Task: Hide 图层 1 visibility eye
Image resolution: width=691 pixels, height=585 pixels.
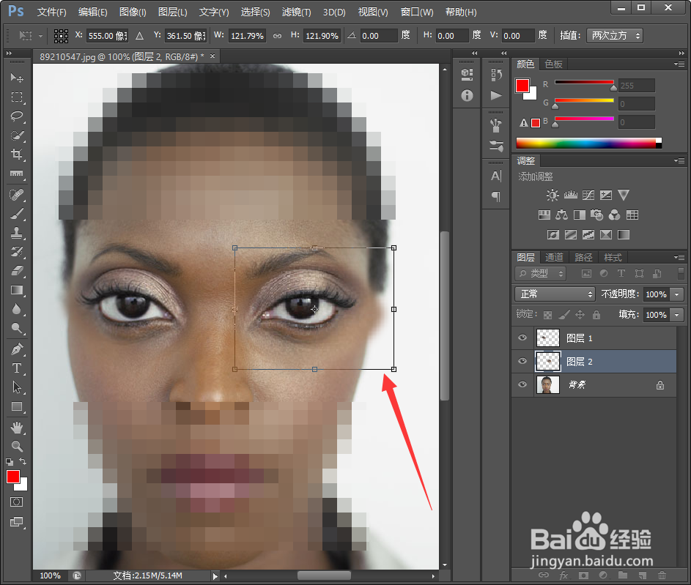Action: 522,338
